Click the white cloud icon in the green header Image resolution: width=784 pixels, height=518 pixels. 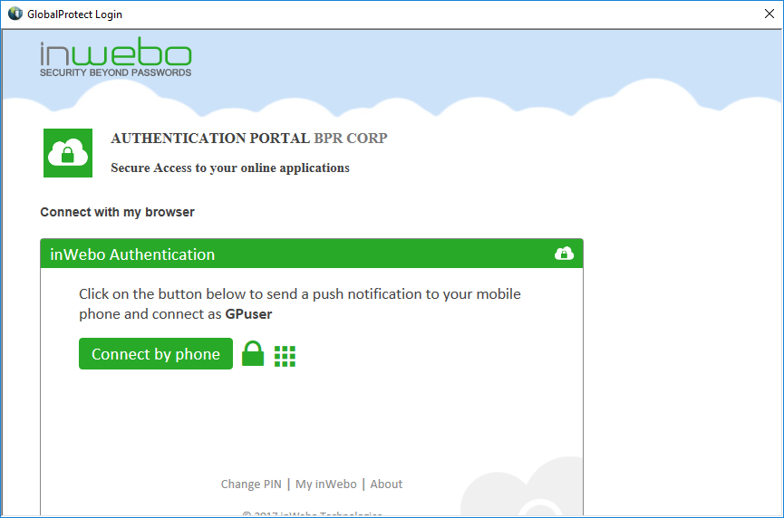(564, 254)
